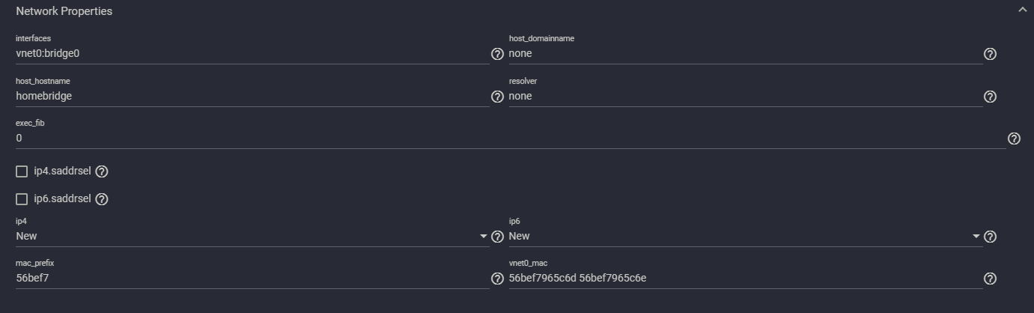
Task: Open the ip6 dropdown set to New
Action: [x=746, y=236]
